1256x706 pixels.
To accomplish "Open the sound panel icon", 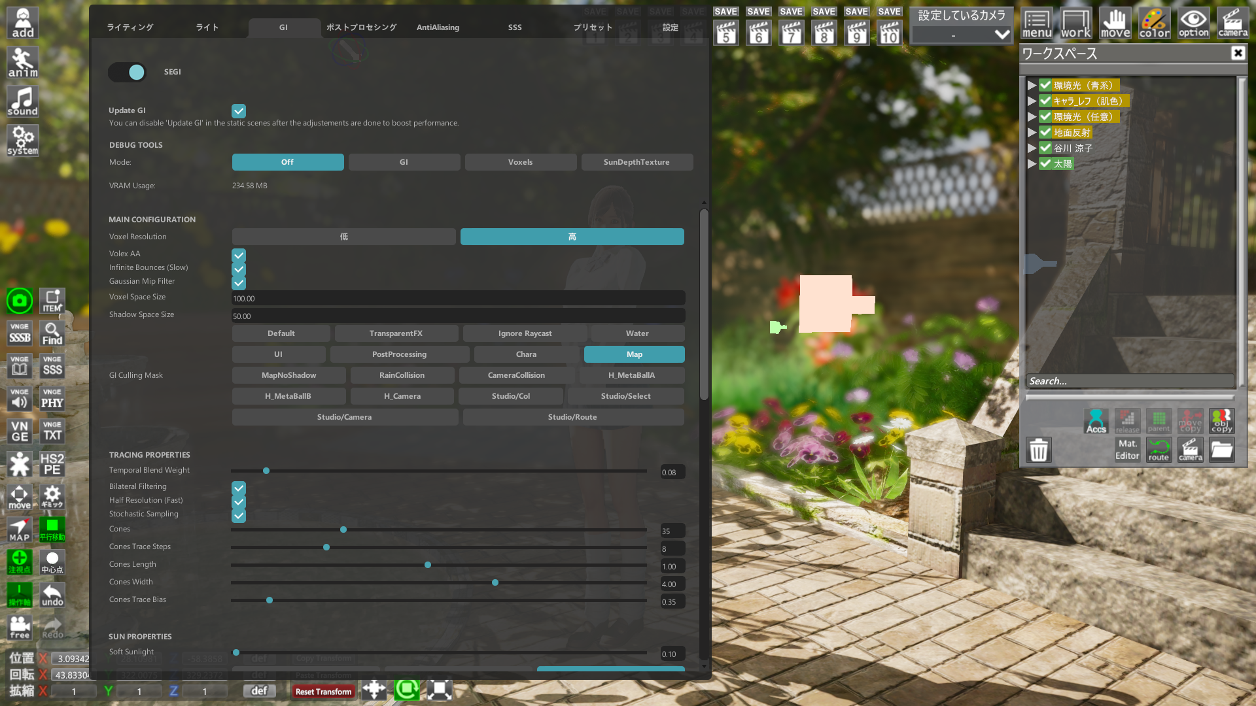I will point(23,102).
